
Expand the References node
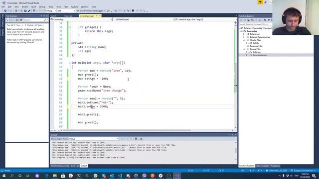(x=244, y=34)
